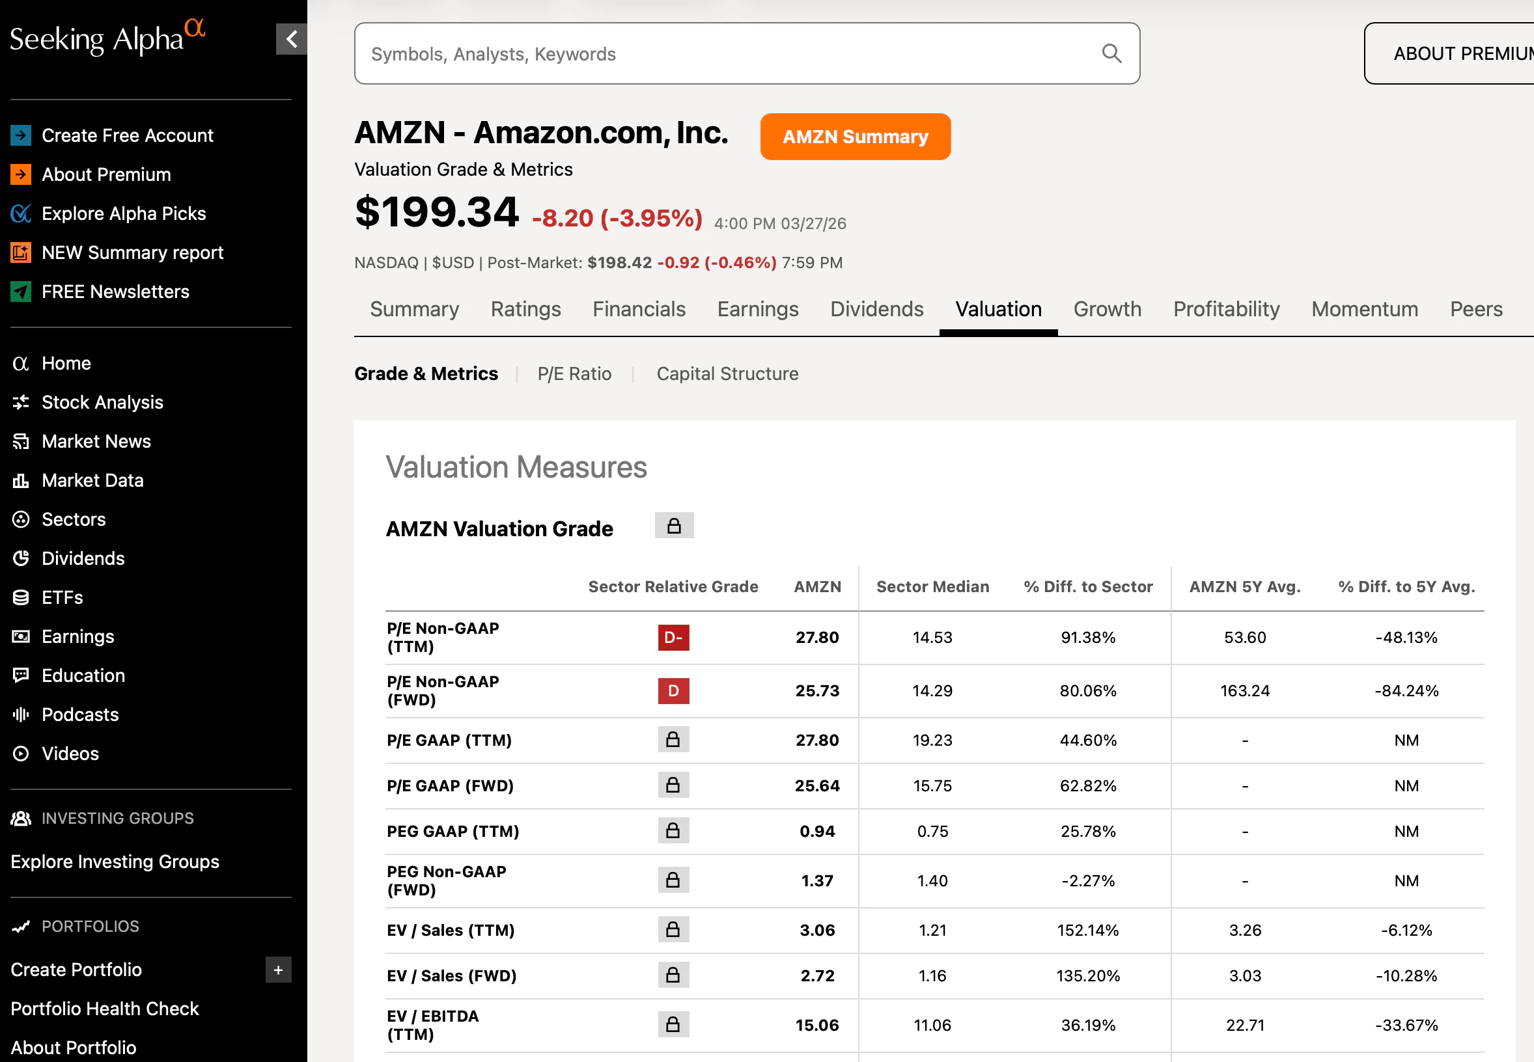This screenshot has width=1534, height=1062.
Task: Open the Profitability tab
Action: point(1226,309)
